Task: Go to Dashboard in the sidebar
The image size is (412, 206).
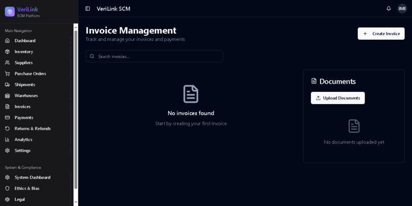Action: coord(36,41)
